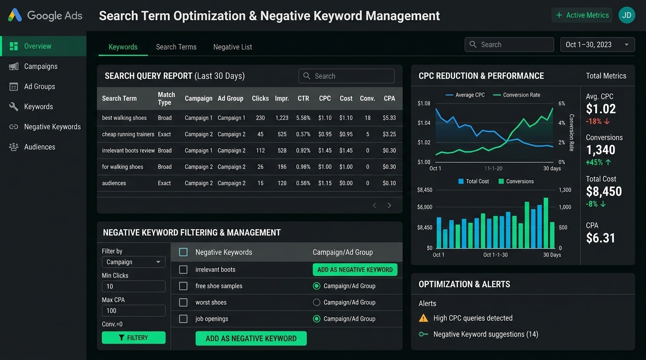This screenshot has height=360, width=646.
Task: Go to previous page of search query report
Action: [x=374, y=205]
